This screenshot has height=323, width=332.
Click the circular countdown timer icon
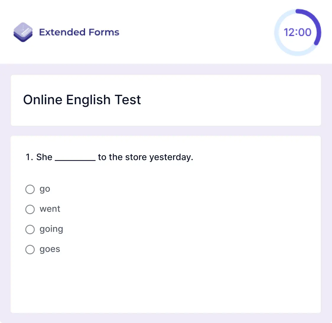point(298,32)
